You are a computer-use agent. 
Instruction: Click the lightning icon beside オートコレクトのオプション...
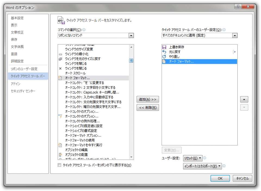(60, 116)
